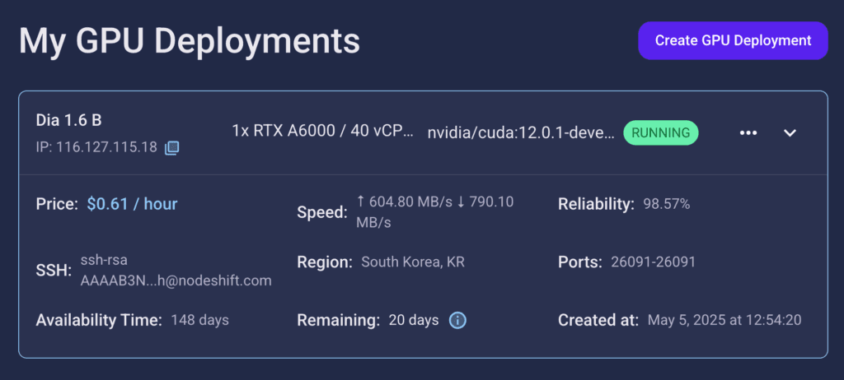Click the Created at timestamp

724,320
